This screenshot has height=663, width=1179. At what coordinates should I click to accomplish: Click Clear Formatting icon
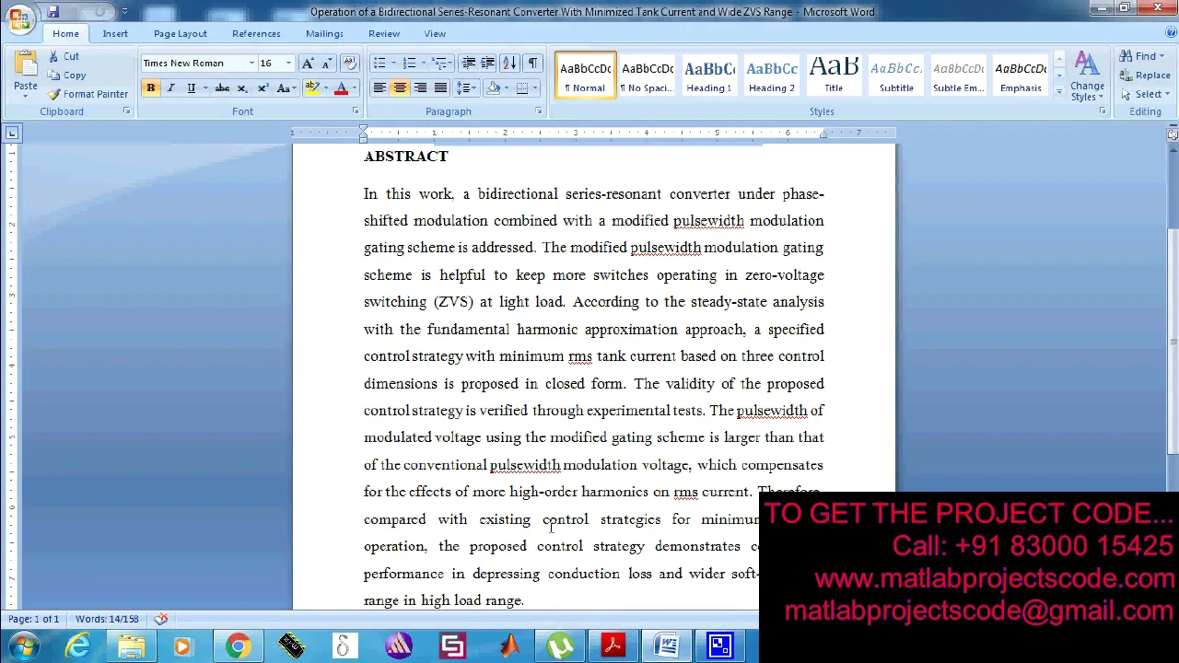pos(349,64)
